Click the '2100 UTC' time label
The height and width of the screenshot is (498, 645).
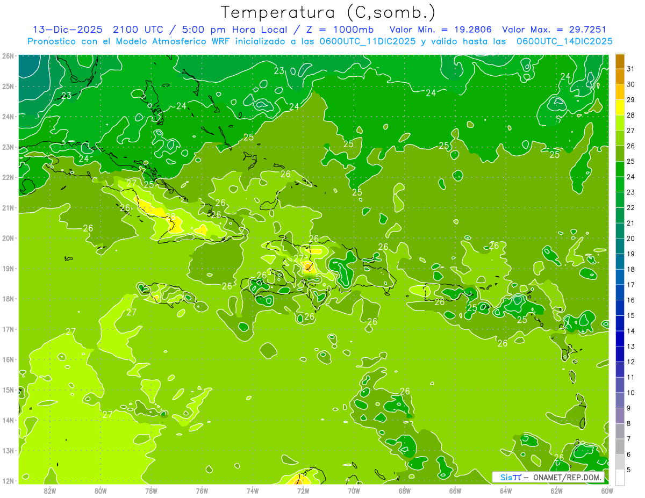pos(138,30)
